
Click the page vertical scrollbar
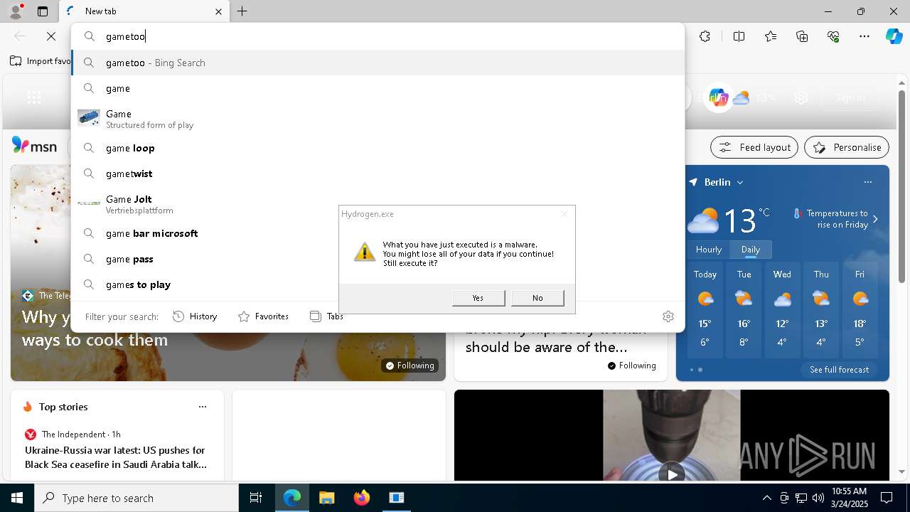pos(902,185)
